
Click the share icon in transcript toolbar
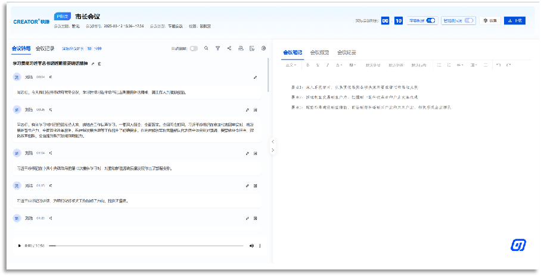[x=229, y=48]
